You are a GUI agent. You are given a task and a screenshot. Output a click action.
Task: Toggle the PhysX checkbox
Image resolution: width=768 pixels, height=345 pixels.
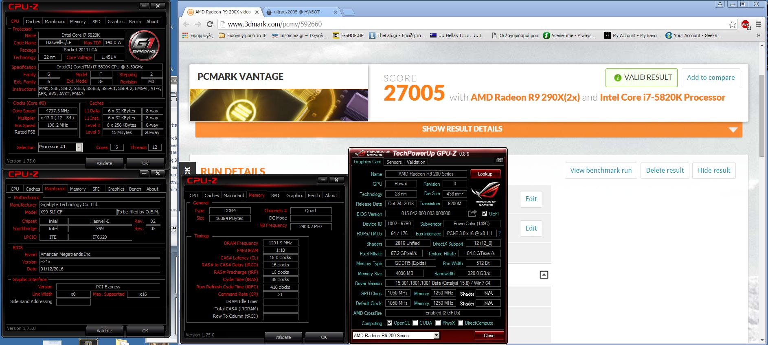(438, 323)
